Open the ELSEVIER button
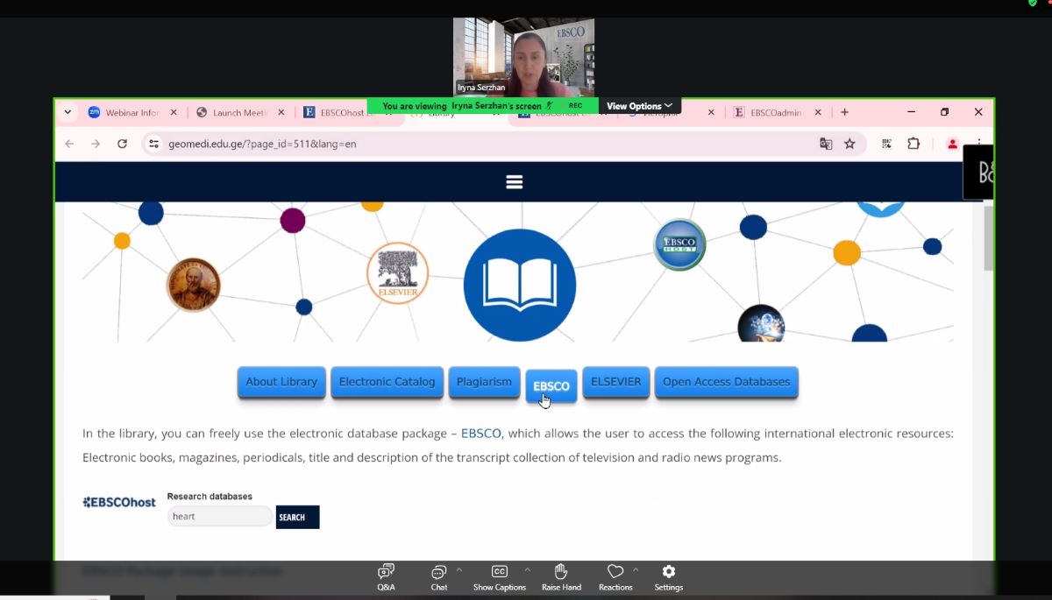Image resolution: width=1052 pixels, height=600 pixels. point(615,382)
